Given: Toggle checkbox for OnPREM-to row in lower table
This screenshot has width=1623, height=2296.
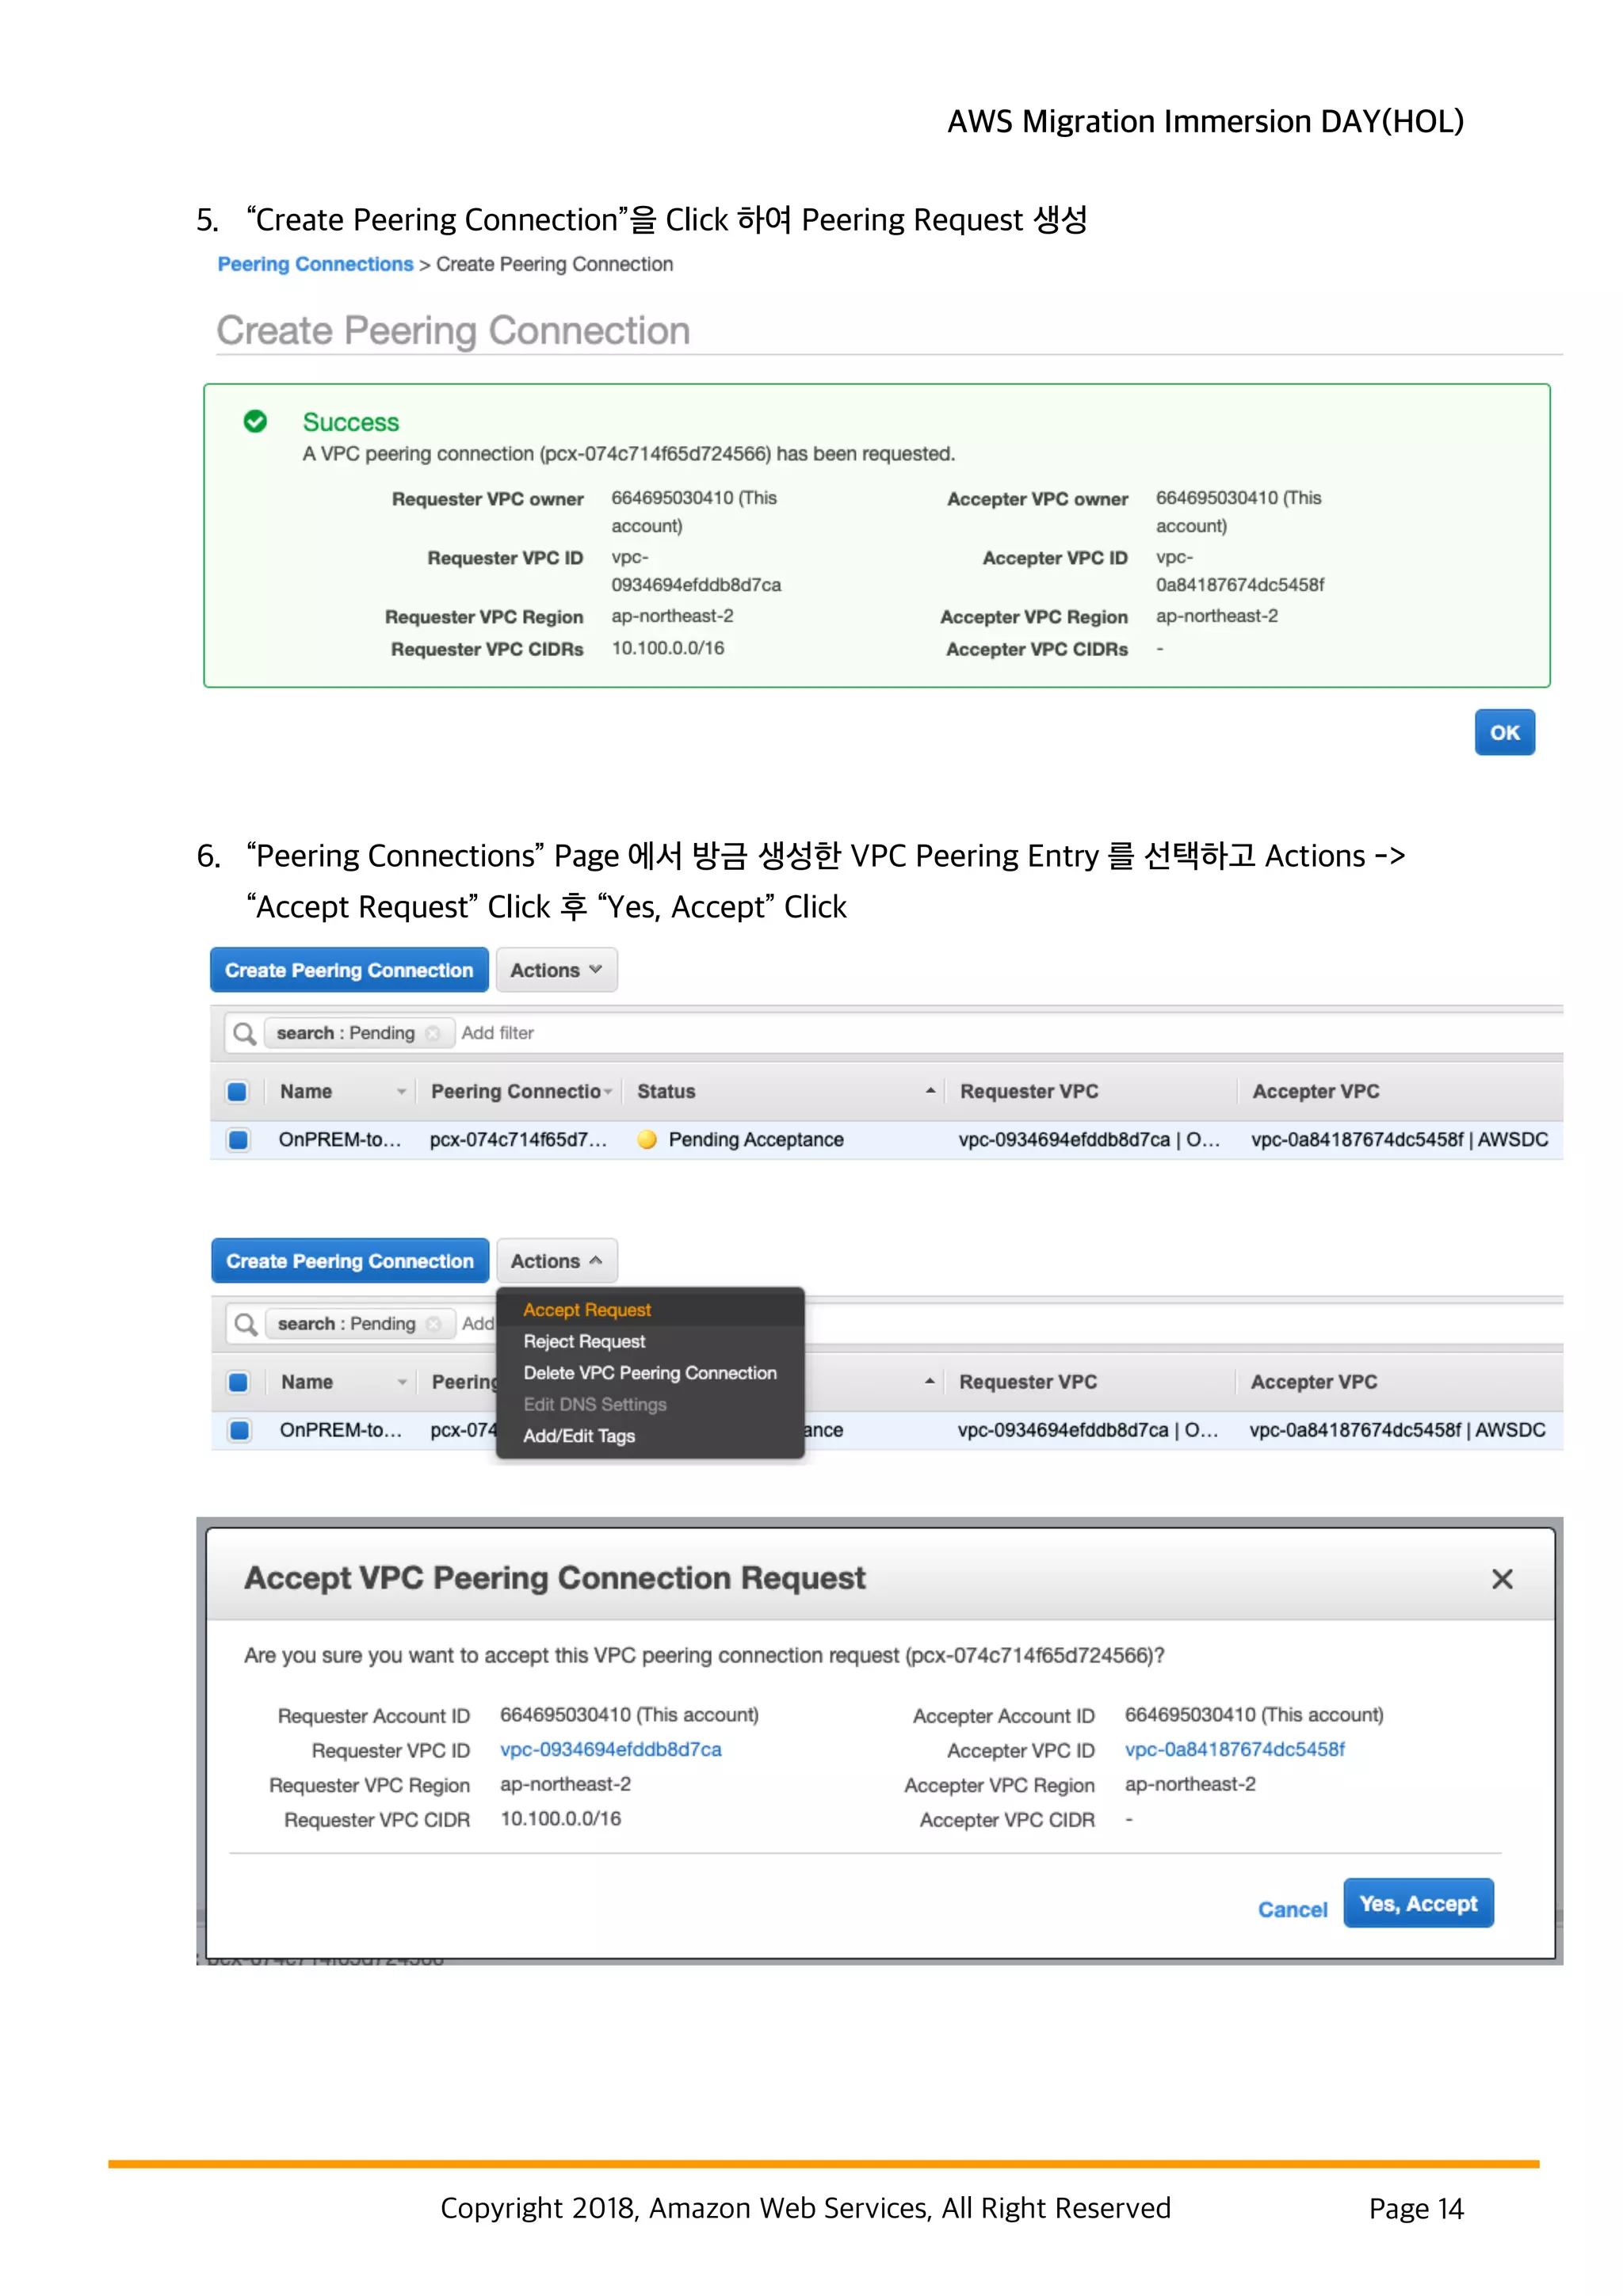Looking at the screenshot, I should tap(239, 1430).
